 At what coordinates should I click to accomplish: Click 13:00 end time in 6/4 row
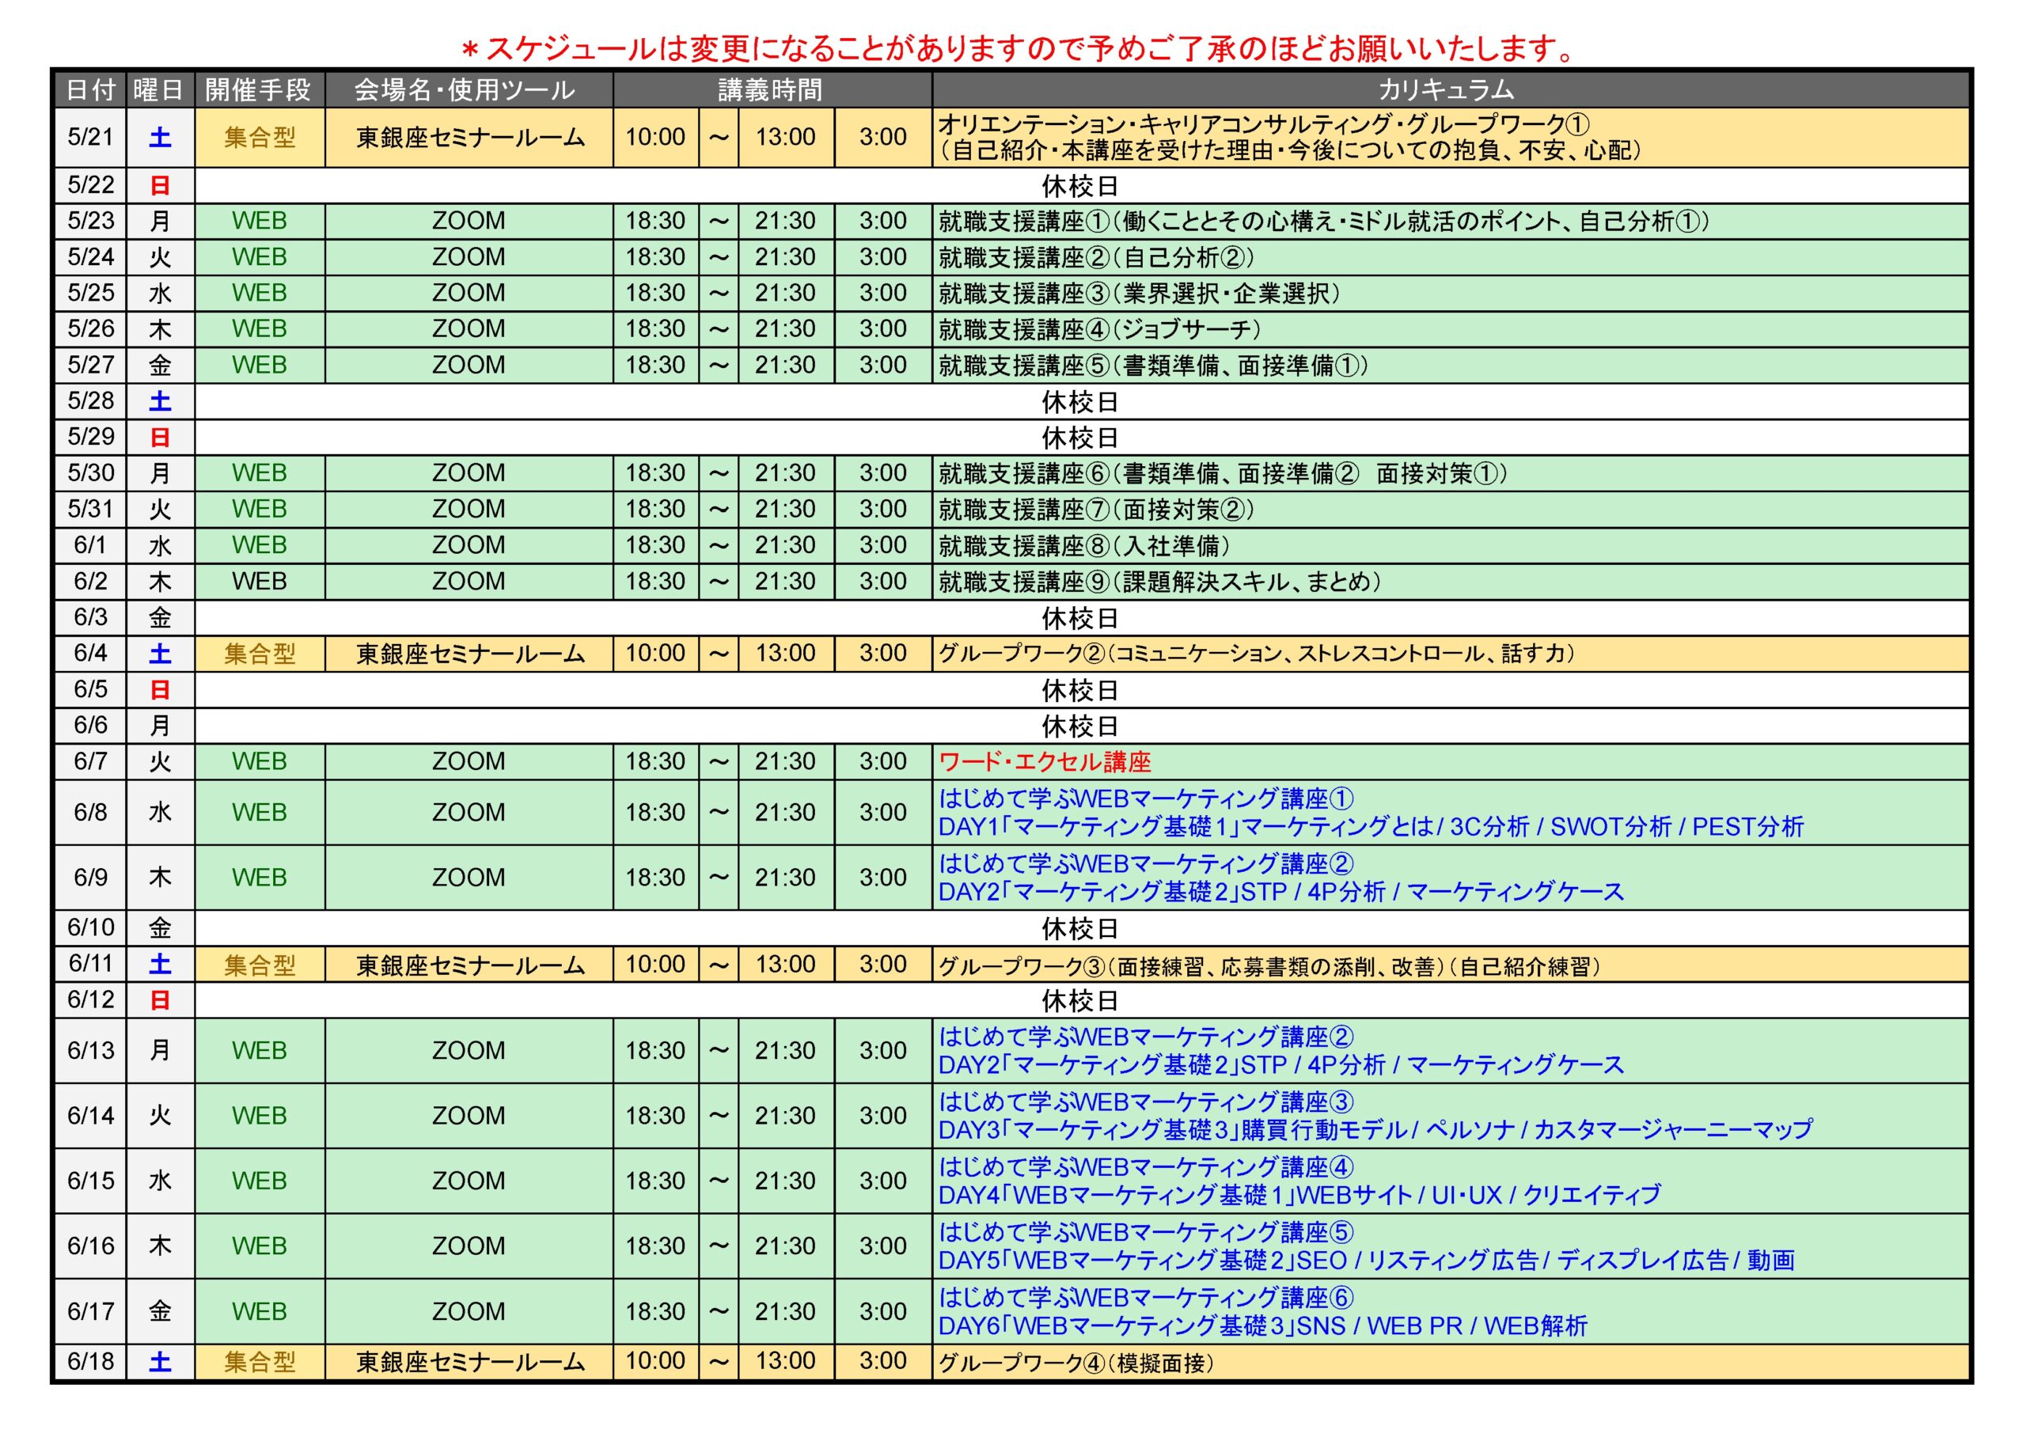click(x=785, y=653)
